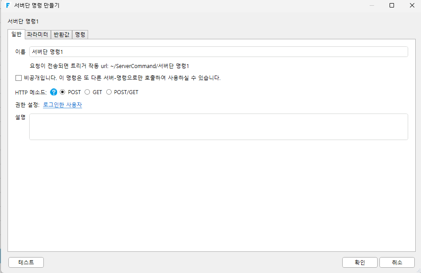Click the blue HTTP 메소드 help icon
Image resolution: width=421 pixels, height=273 pixels.
point(54,92)
